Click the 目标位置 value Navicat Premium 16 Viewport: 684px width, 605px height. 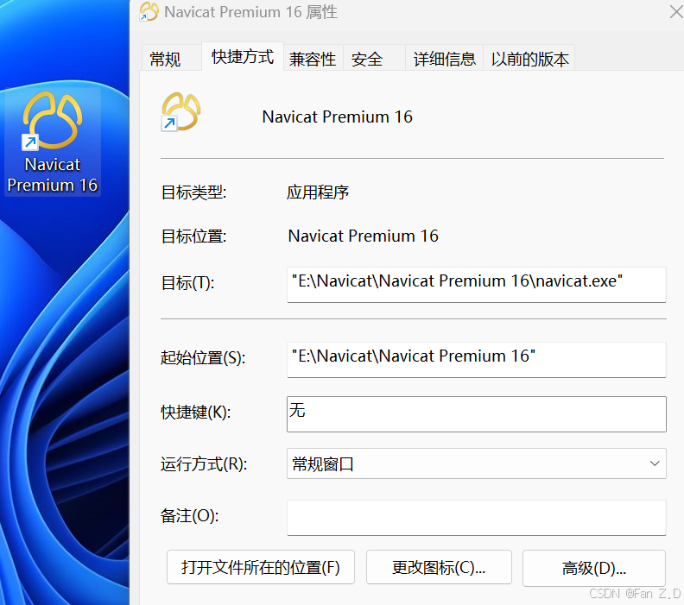[363, 236]
